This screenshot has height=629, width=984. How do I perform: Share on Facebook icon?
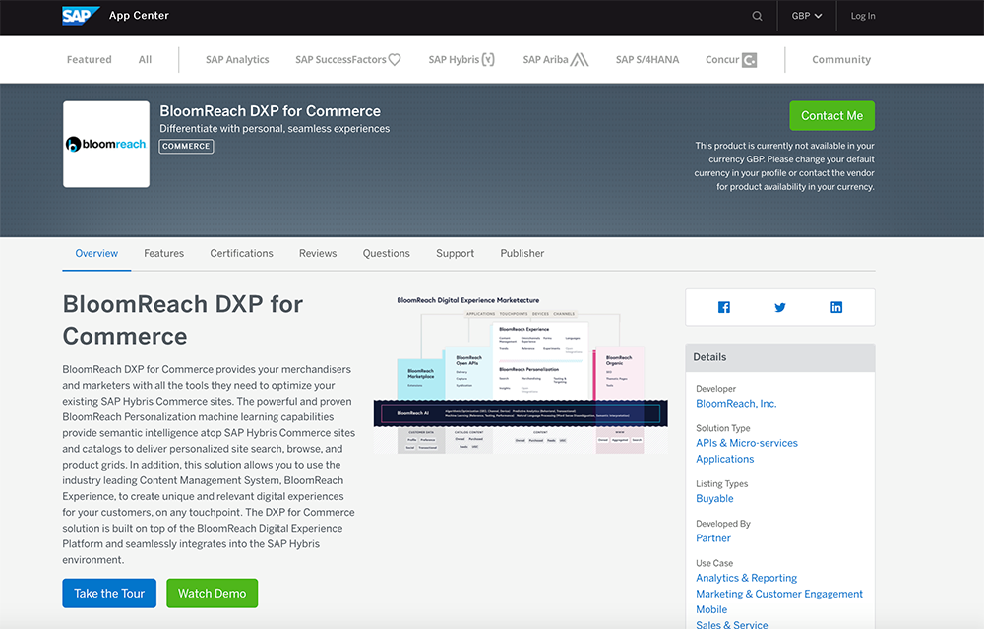point(723,307)
